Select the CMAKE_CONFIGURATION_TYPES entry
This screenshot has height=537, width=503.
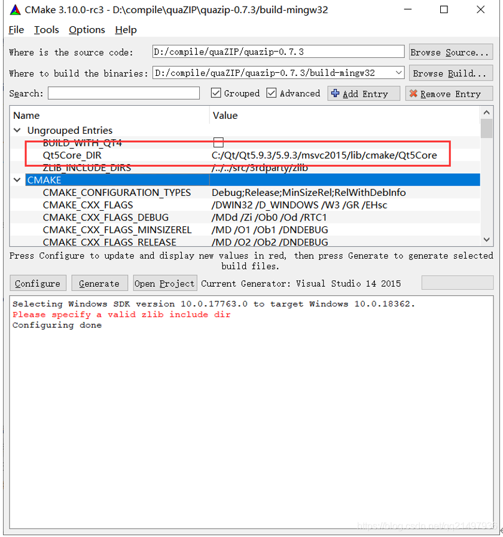(117, 192)
